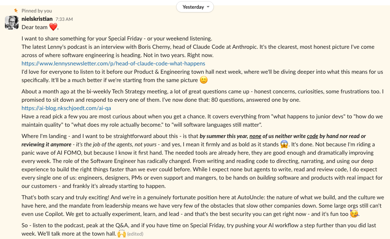Viewport: 390px width, 239px height.
Task: Open the Lenny's Newsletter podcast link
Action: 113,64
